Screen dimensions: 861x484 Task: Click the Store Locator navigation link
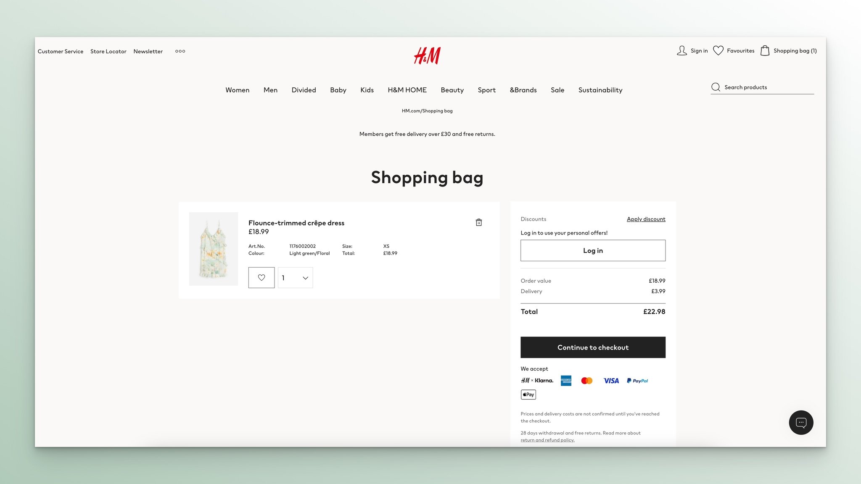coord(108,51)
